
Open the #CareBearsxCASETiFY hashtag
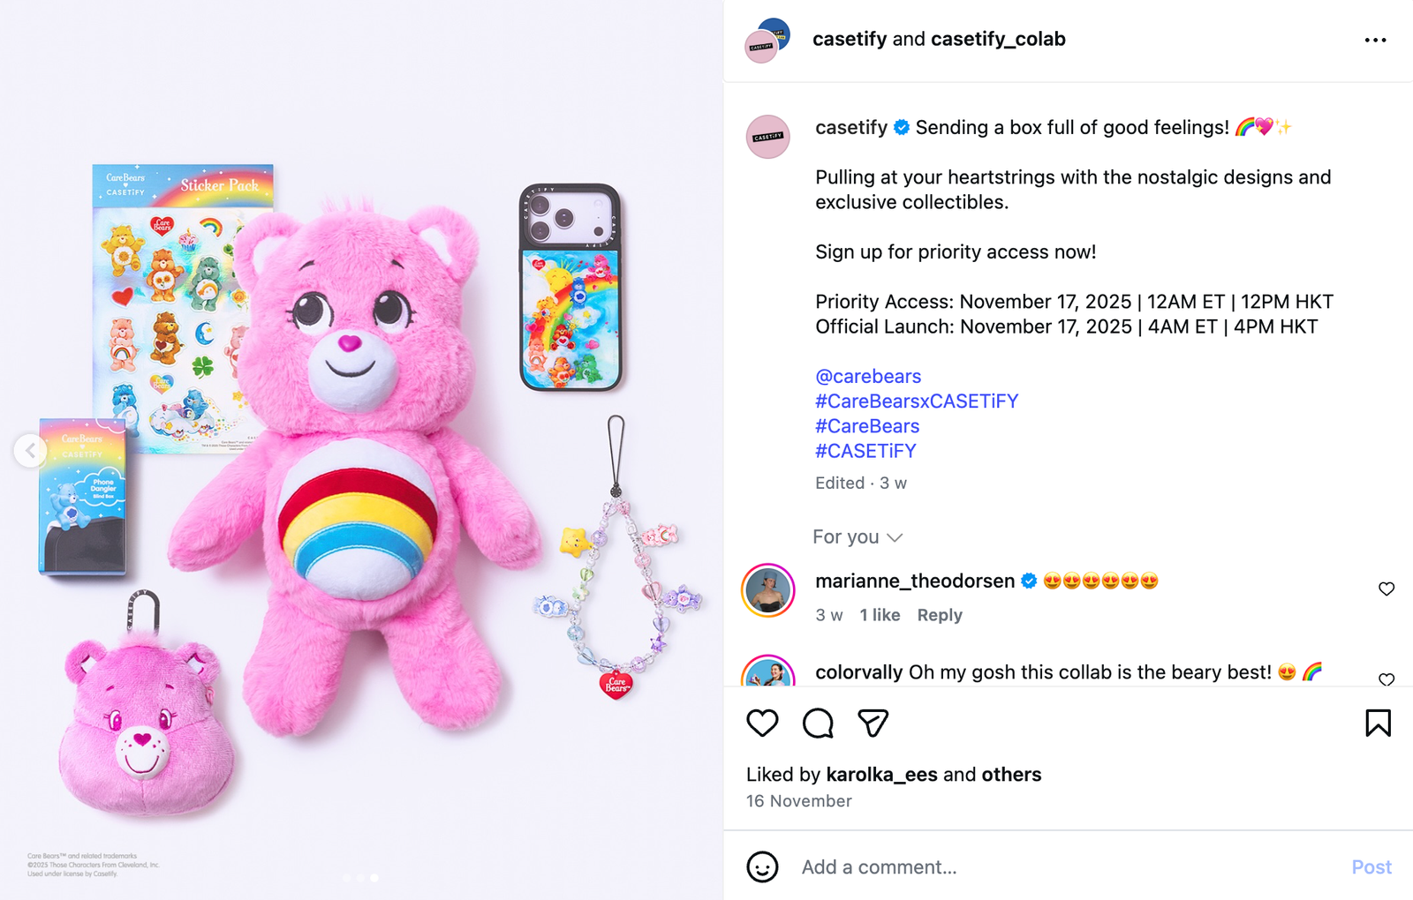[916, 401]
